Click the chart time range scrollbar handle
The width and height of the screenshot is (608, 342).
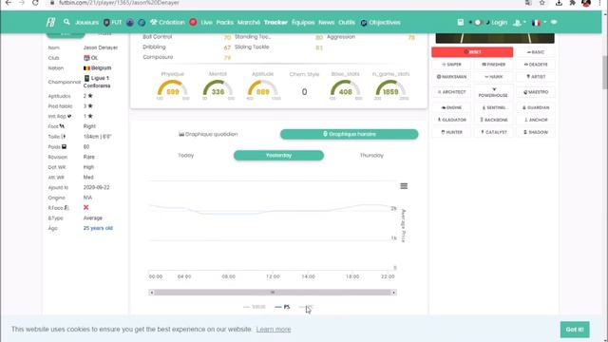click(x=273, y=293)
